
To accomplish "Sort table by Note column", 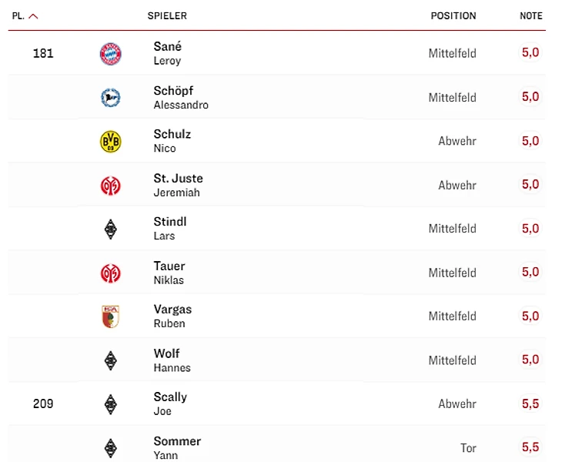I will pos(530,16).
